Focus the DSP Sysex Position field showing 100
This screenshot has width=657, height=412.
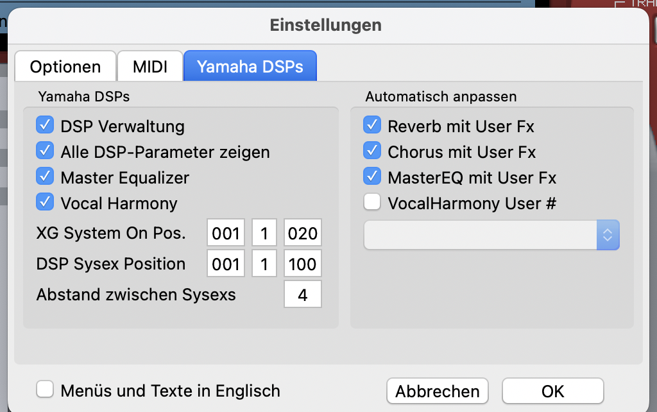[302, 264]
